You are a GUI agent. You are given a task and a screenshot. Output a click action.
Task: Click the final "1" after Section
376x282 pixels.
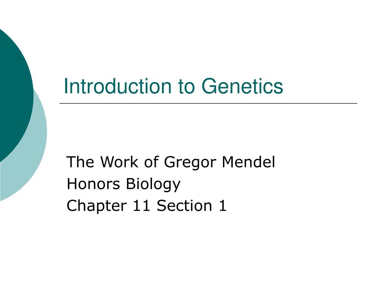(x=223, y=206)
